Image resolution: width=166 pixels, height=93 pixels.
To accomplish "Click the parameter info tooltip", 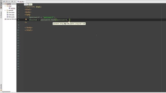I will pyautogui.click(x=69, y=24).
